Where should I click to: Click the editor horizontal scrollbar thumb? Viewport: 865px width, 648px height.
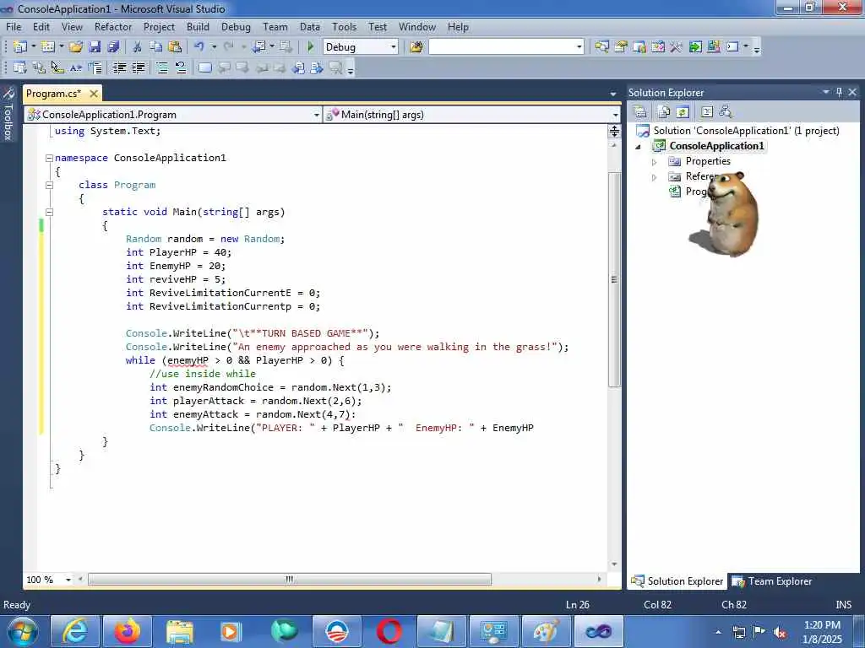(x=289, y=580)
